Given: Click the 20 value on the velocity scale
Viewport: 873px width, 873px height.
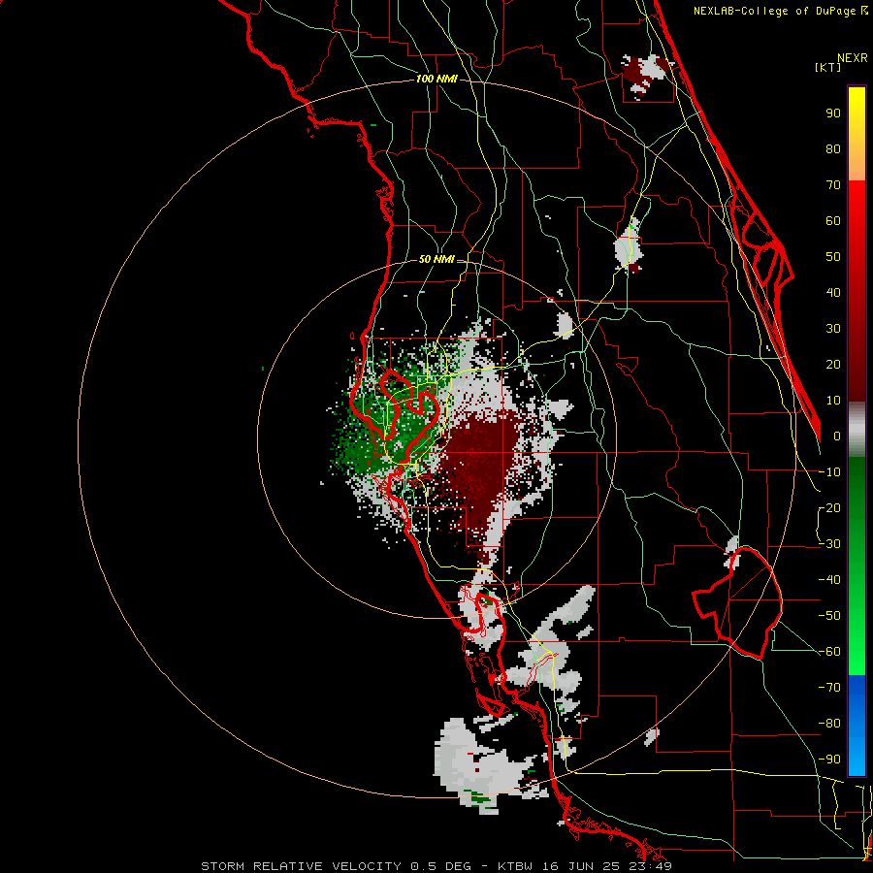Looking at the screenshot, I should [x=833, y=364].
